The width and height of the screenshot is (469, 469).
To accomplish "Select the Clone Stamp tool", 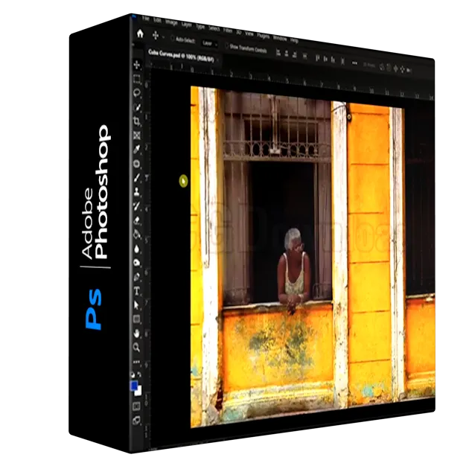I will (137, 192).
